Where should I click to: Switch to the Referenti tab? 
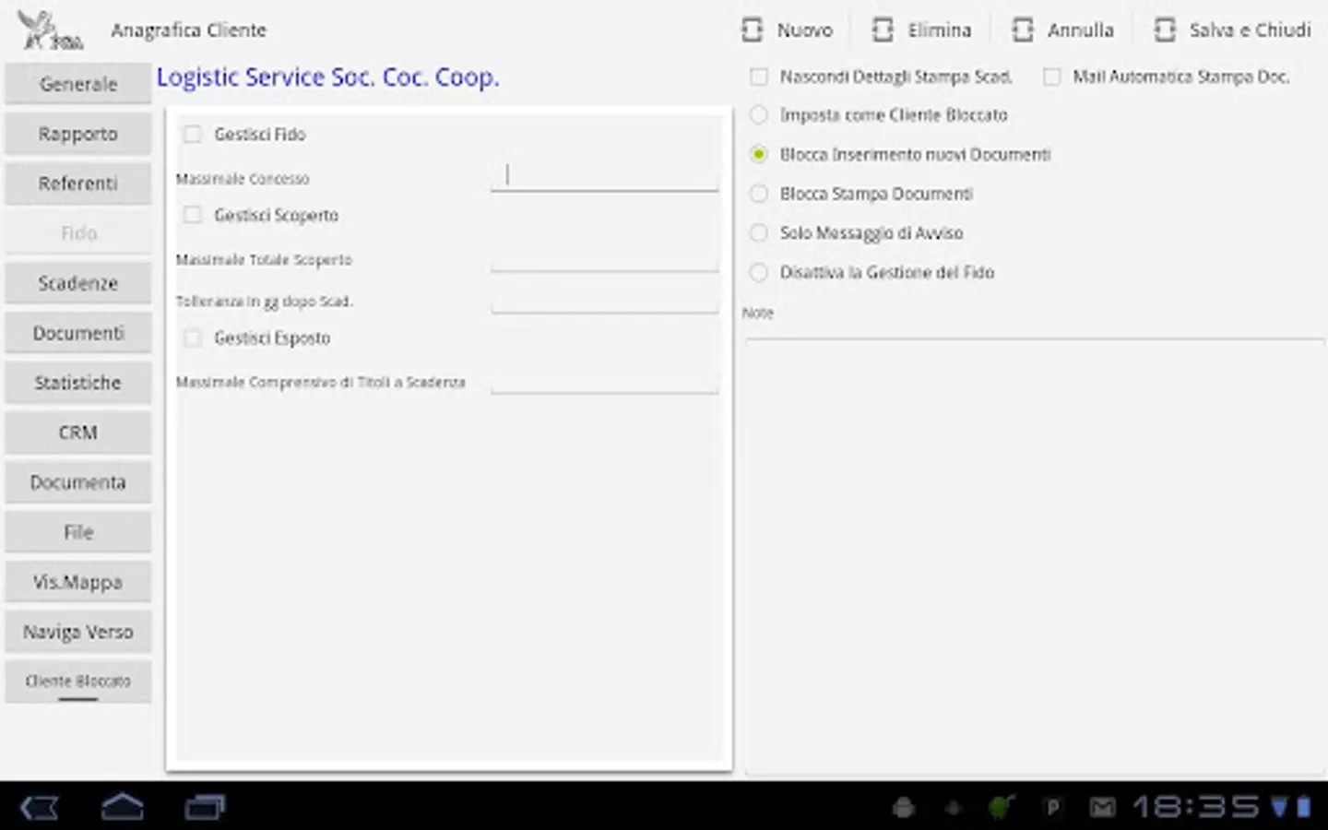(x=78, y=184)
